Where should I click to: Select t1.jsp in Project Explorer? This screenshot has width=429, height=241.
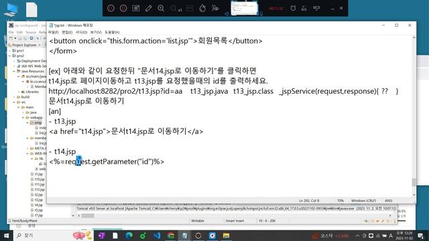[x=37, y=174]
